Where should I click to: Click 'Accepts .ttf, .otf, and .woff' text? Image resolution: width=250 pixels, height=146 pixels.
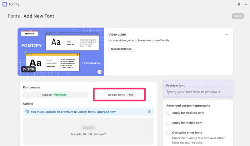(88, 134)
